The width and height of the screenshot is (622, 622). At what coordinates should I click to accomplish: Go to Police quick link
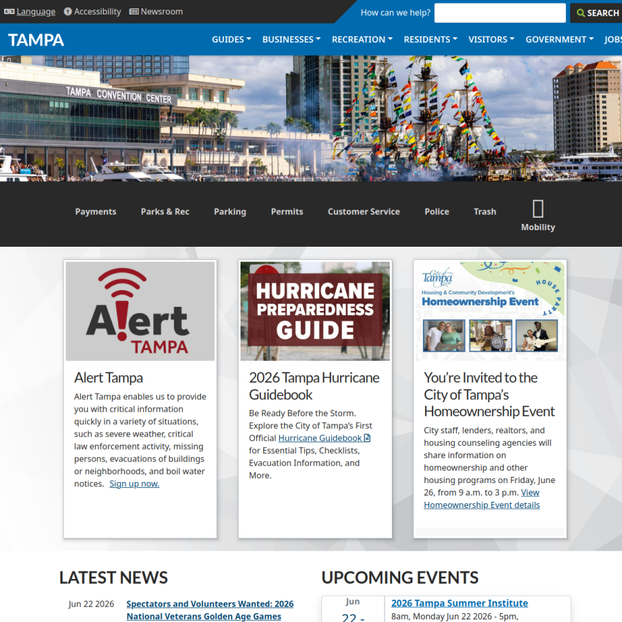437,211
